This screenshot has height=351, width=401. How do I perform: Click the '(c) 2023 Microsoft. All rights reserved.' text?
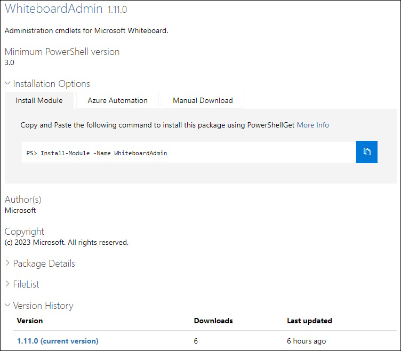(x=67, y=242)
